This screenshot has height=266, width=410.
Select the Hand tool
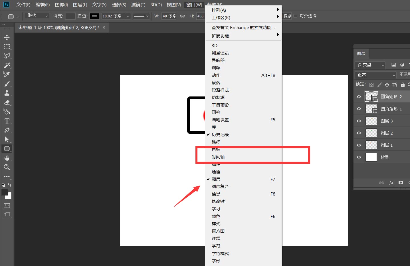point(7,158)
